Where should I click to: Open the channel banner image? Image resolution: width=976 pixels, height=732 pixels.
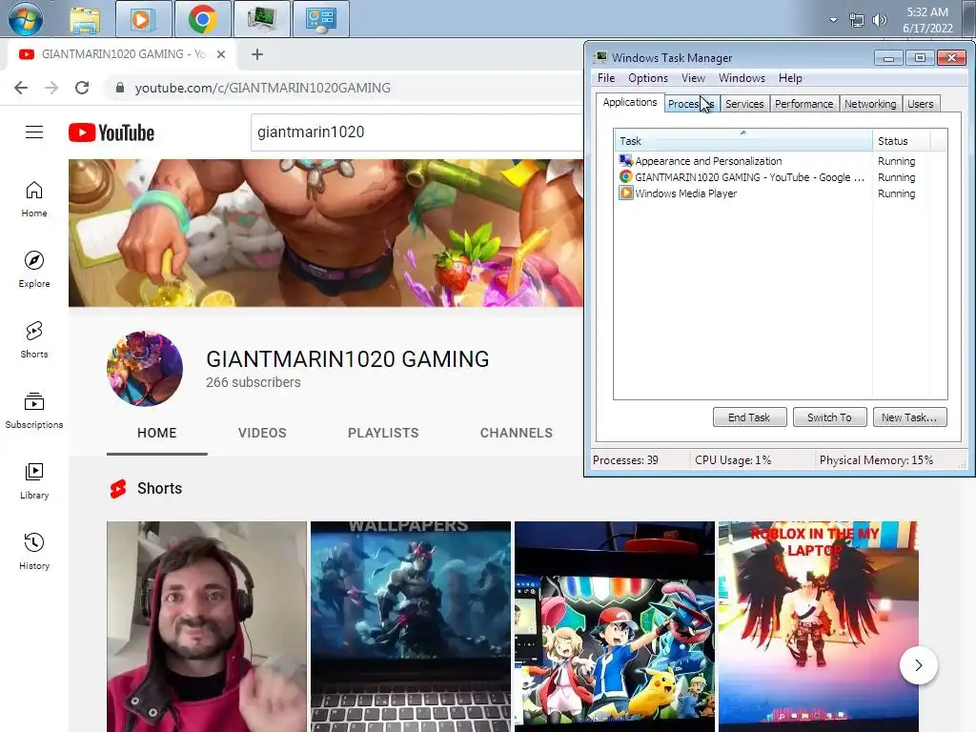pyautogui.click(x=326, y=233)
